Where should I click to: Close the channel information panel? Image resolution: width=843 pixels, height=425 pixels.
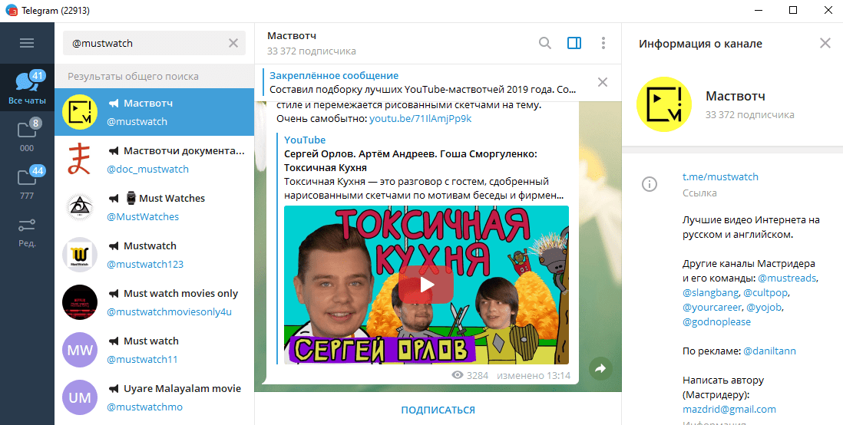pyautogui.click(x=825, y=43)
